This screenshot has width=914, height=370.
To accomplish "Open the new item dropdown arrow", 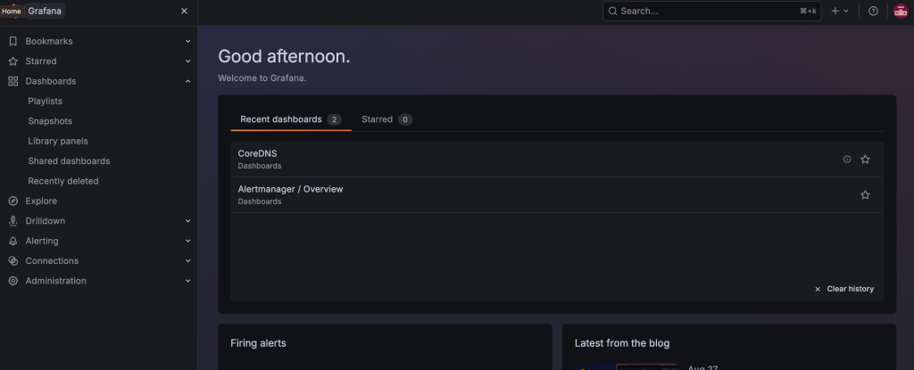I will coord(846,11).
